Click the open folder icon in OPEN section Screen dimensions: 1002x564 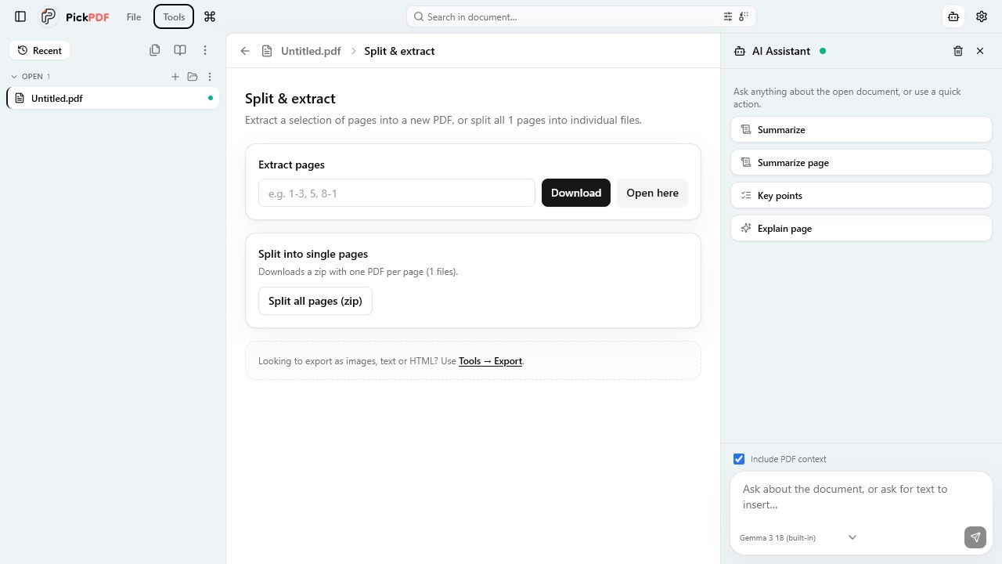pyautogui.click(x=193, y=77)
